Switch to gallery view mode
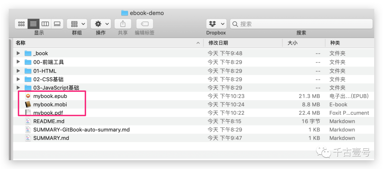This screenshot has width=383, height=169. (x=57, y=24)
